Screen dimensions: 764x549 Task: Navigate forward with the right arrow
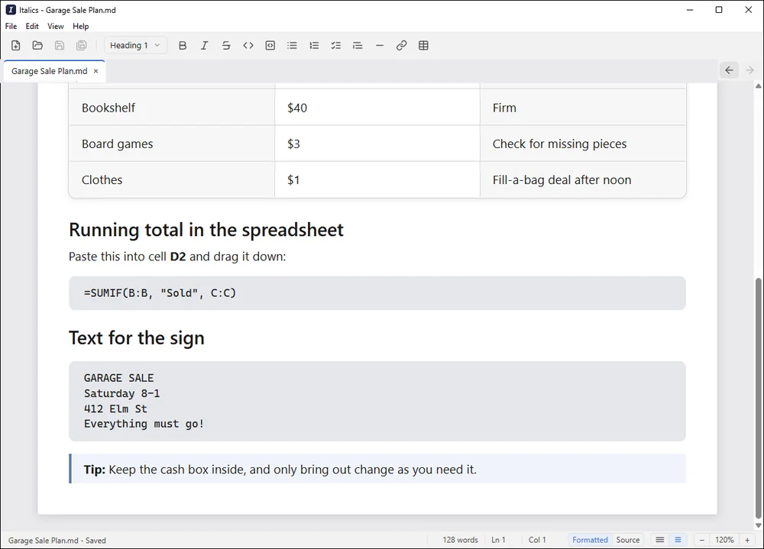pyautogui.click(x=750, y=70)
